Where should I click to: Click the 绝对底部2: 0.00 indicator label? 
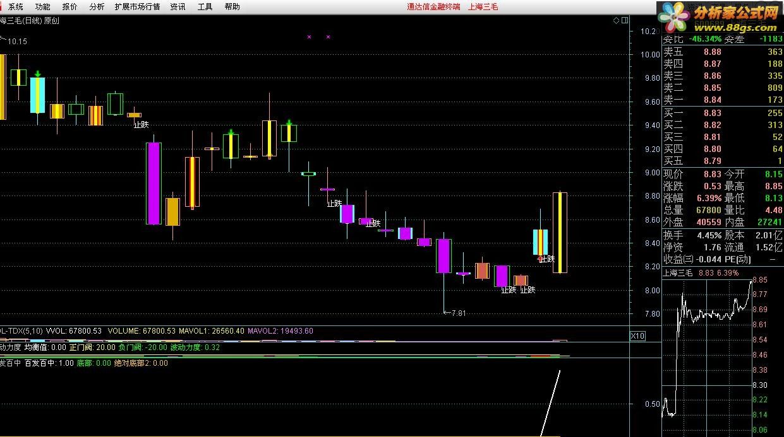pyautogui.click(x=141, y=363)
